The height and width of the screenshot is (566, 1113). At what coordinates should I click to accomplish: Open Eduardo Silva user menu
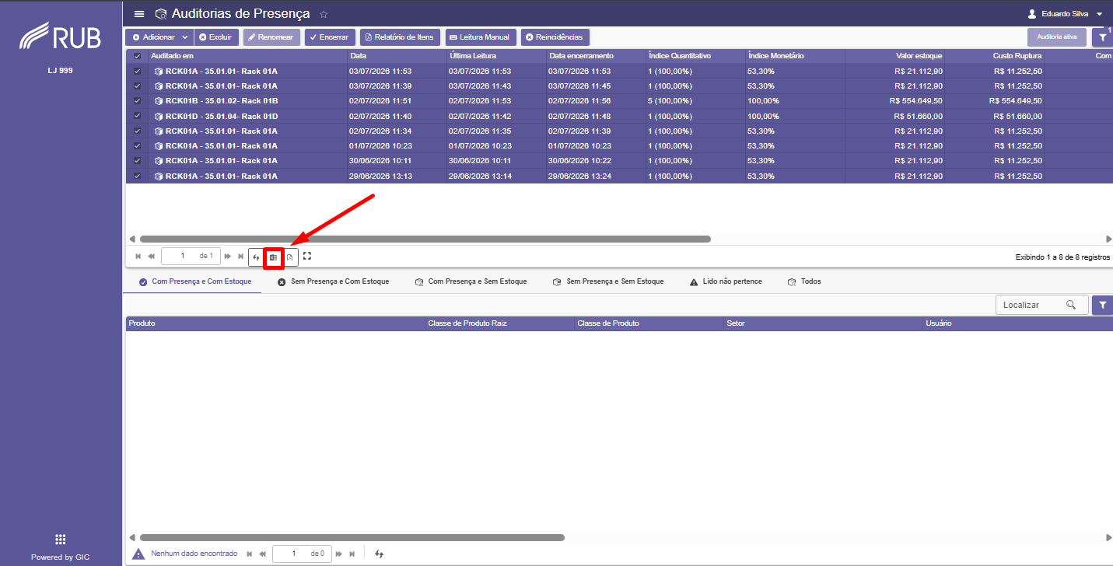[1065, 14]
